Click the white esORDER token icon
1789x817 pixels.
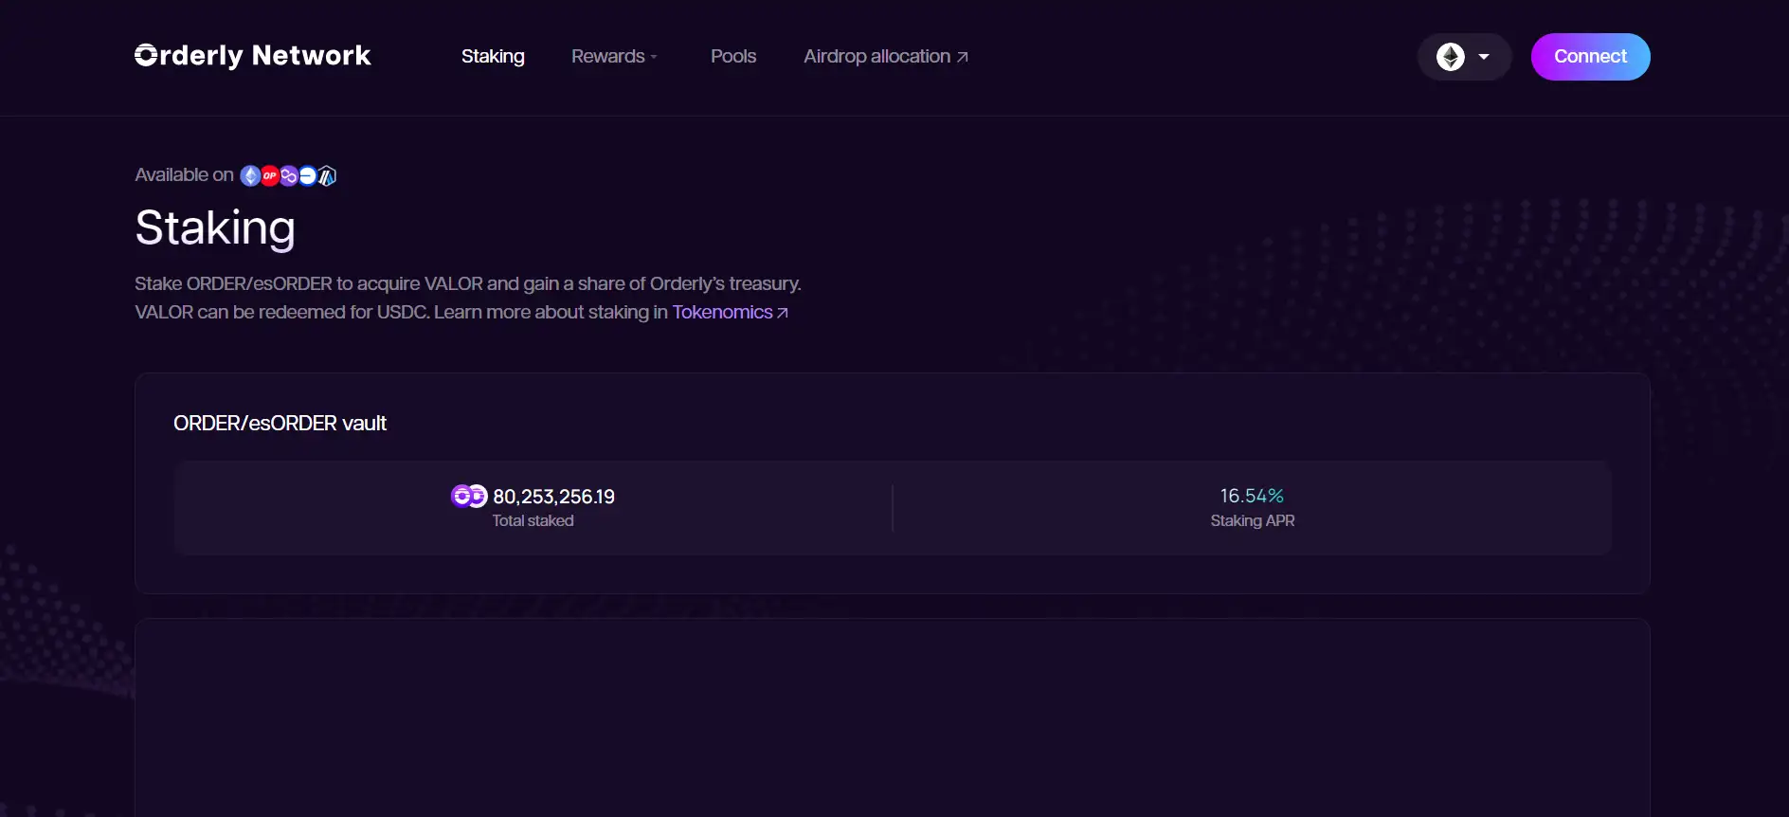[478, 496]
